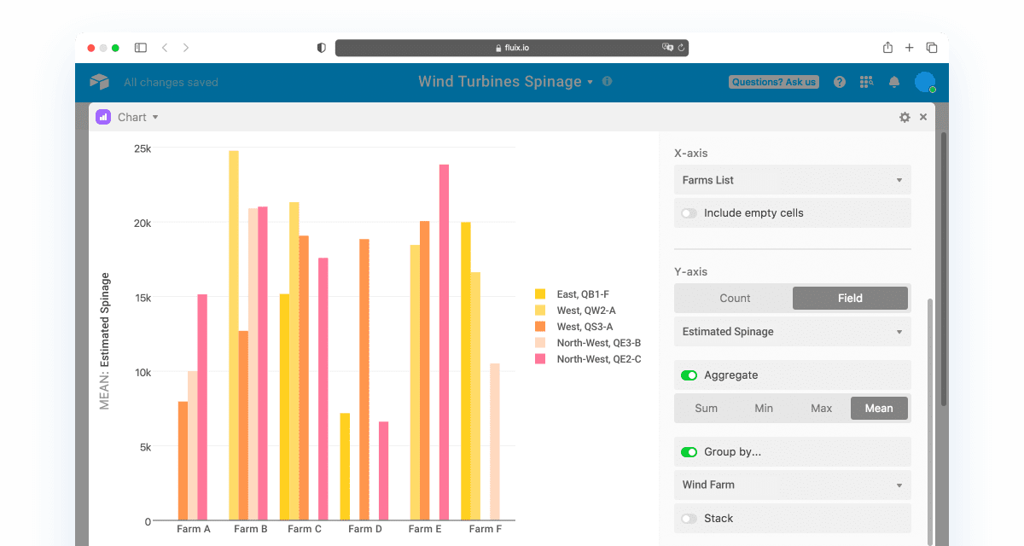Click the help question mark icon
The height and width of the screenshot is (546, 1024).
(x=840, y=82)
